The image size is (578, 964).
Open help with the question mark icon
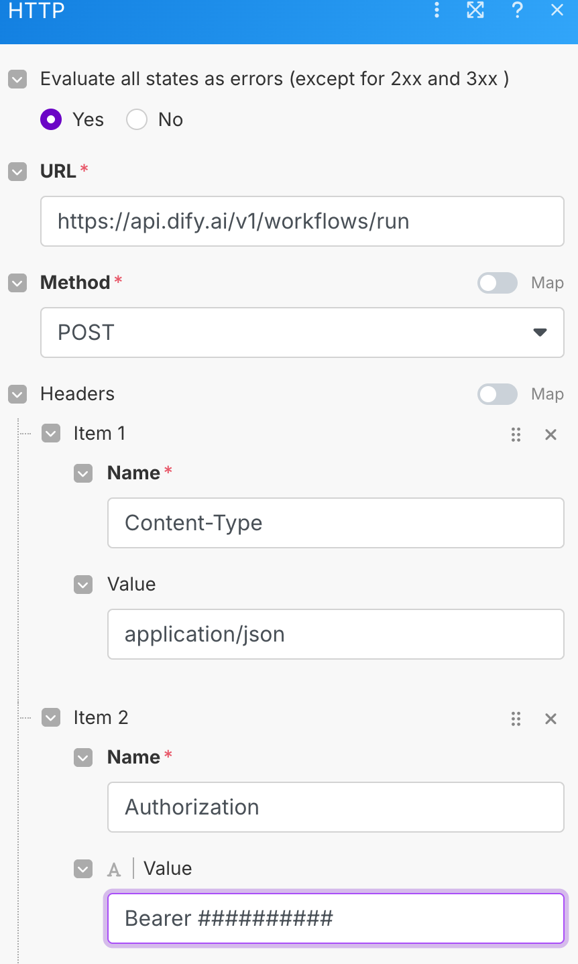[517, 10]
